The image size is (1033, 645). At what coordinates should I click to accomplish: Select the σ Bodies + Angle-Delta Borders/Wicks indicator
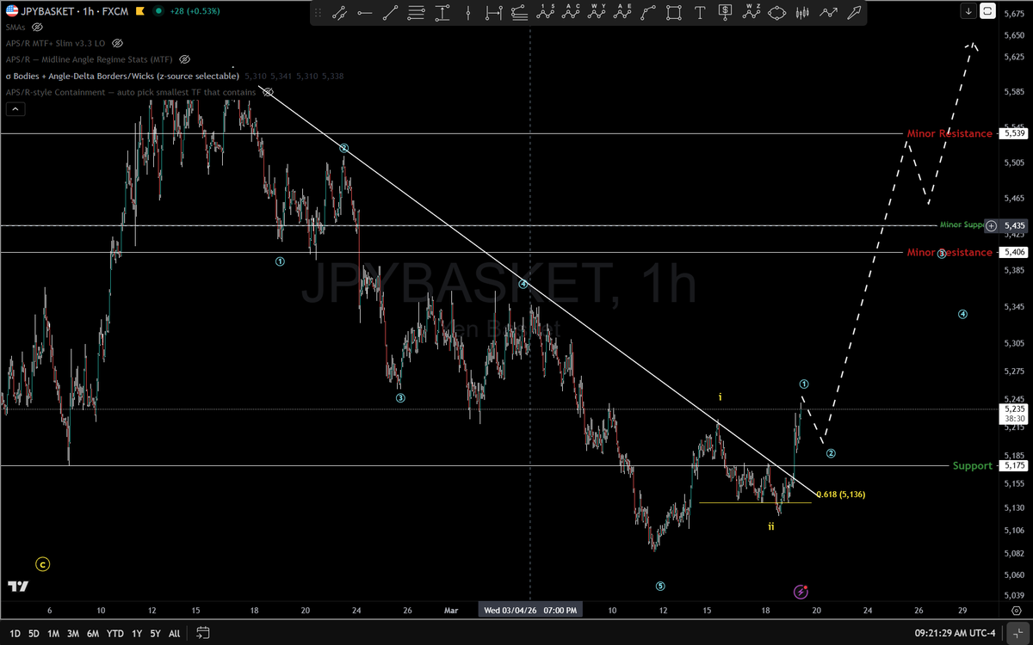click(x=122, y=76)
